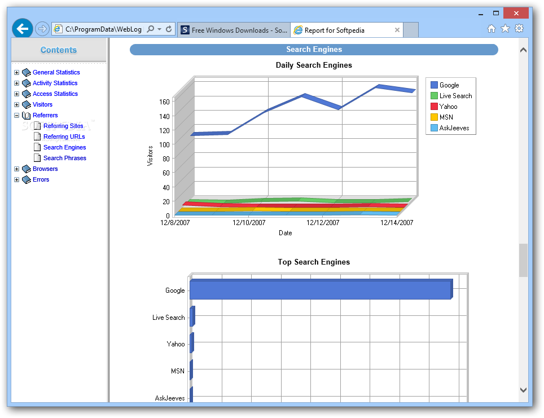Click the vertical scrollbar thumb
Screen dimensions: 544x418
(523, 260)
